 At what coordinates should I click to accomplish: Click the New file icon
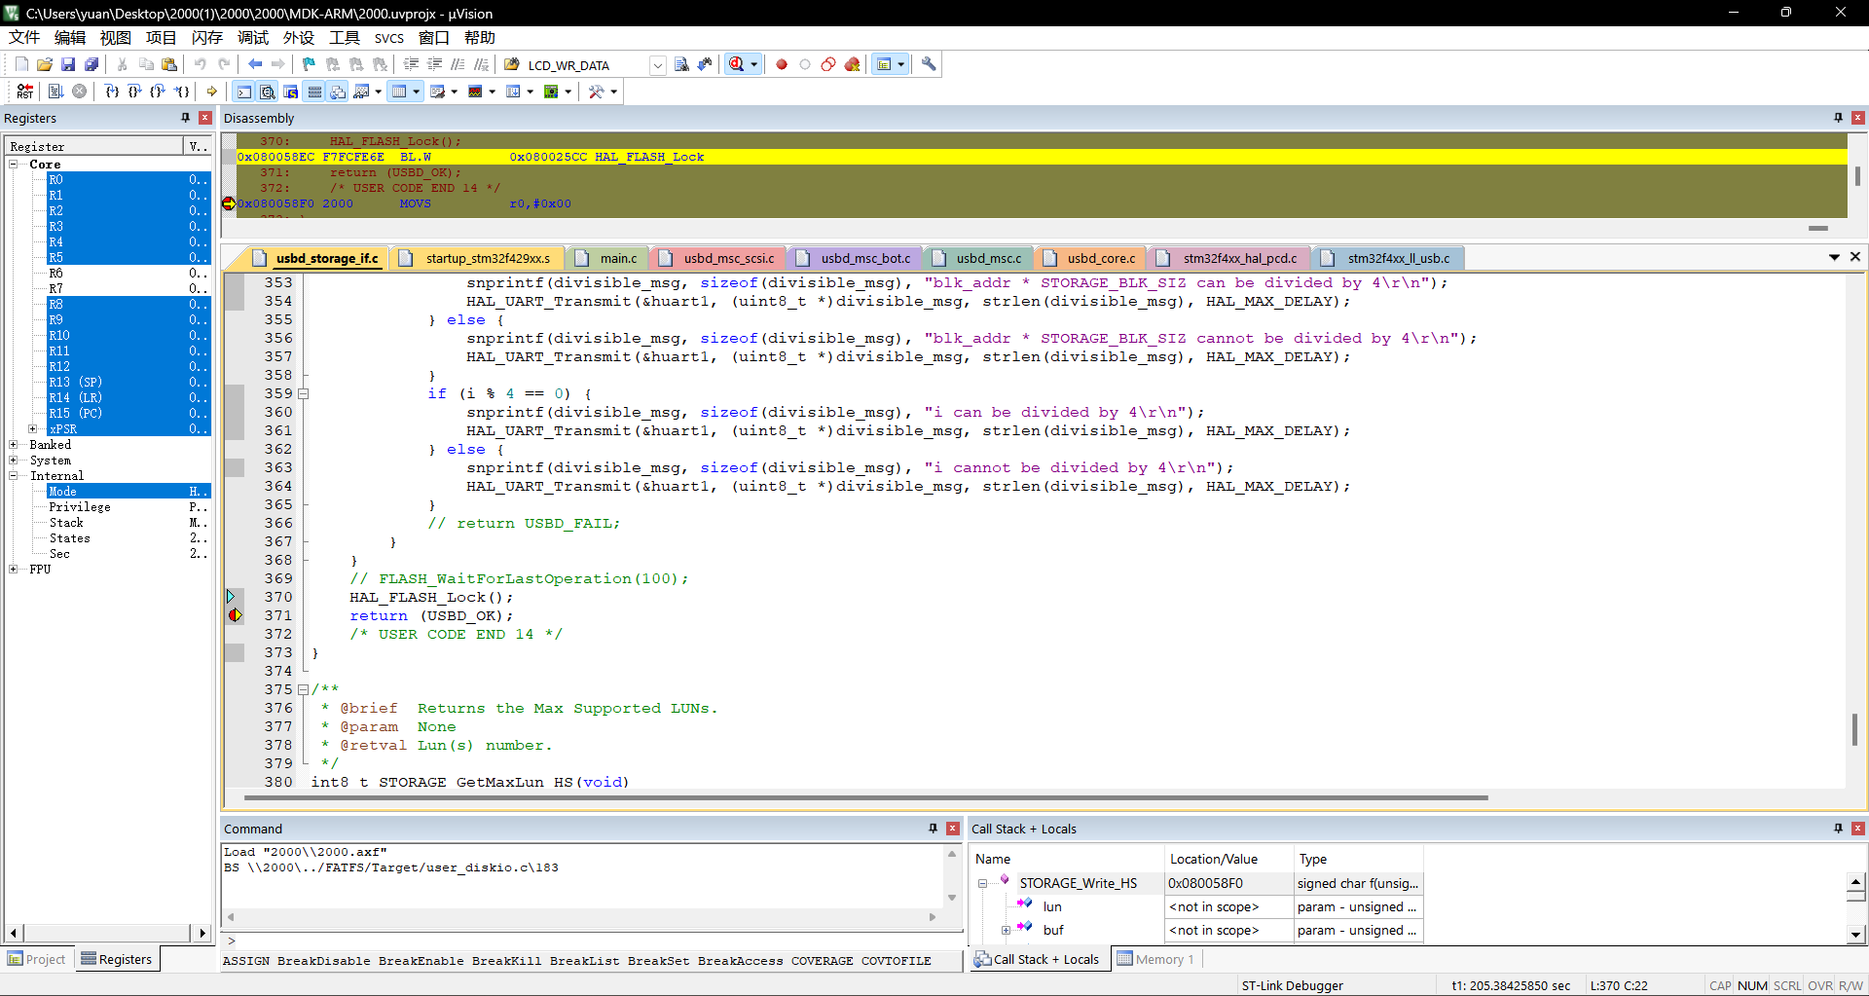tap(21, 64)
